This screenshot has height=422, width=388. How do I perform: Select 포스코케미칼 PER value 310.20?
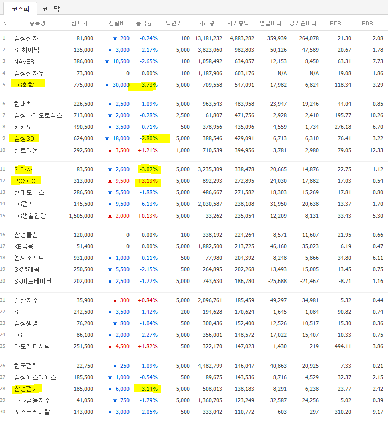coord(343,412)
